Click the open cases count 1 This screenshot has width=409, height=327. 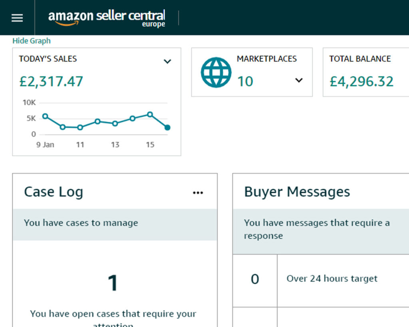(113, 283)
